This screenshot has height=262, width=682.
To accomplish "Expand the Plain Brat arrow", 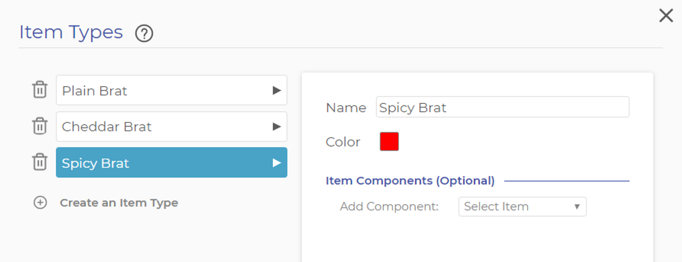I will click(277, 90).
